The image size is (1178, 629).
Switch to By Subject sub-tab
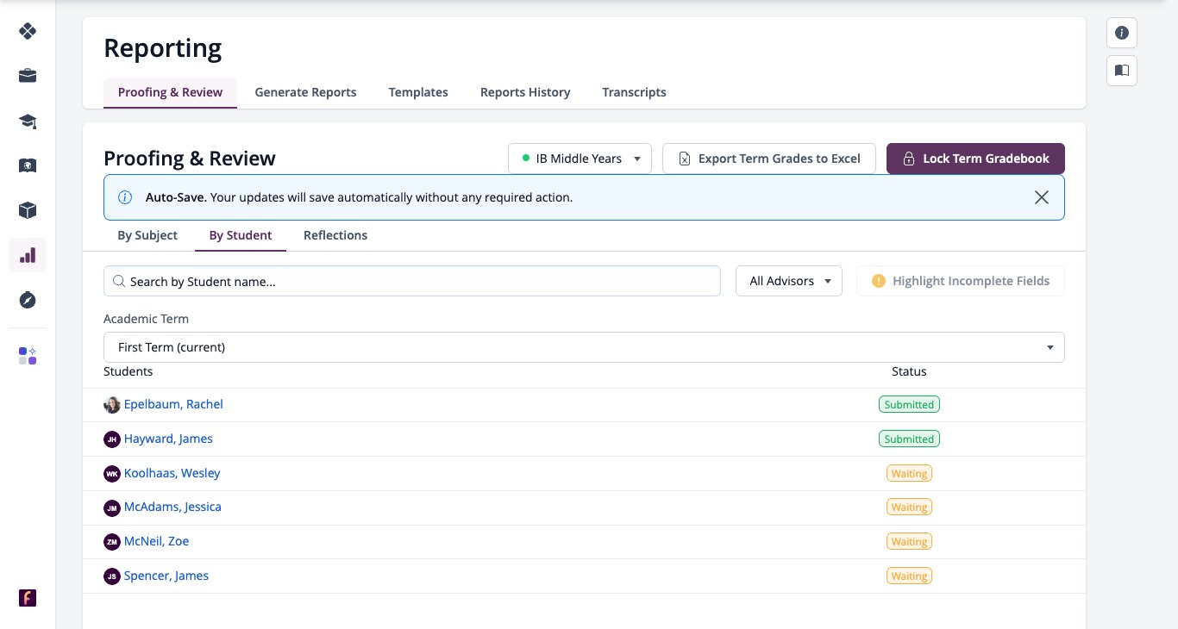(x=147, y=235)
